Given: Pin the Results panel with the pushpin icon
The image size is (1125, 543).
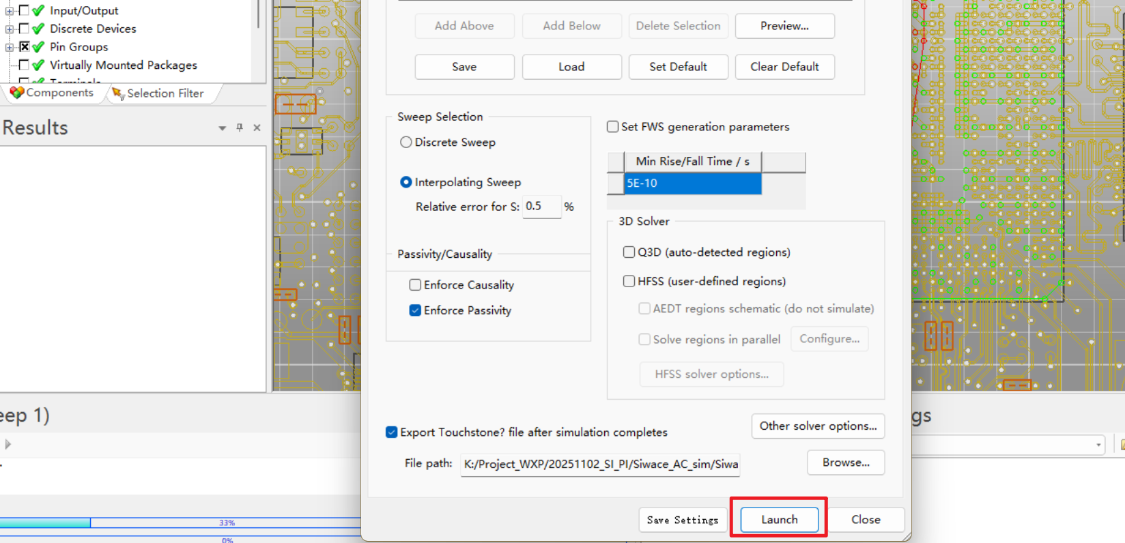Looking at the screenshot, I should tap(240, 128).
